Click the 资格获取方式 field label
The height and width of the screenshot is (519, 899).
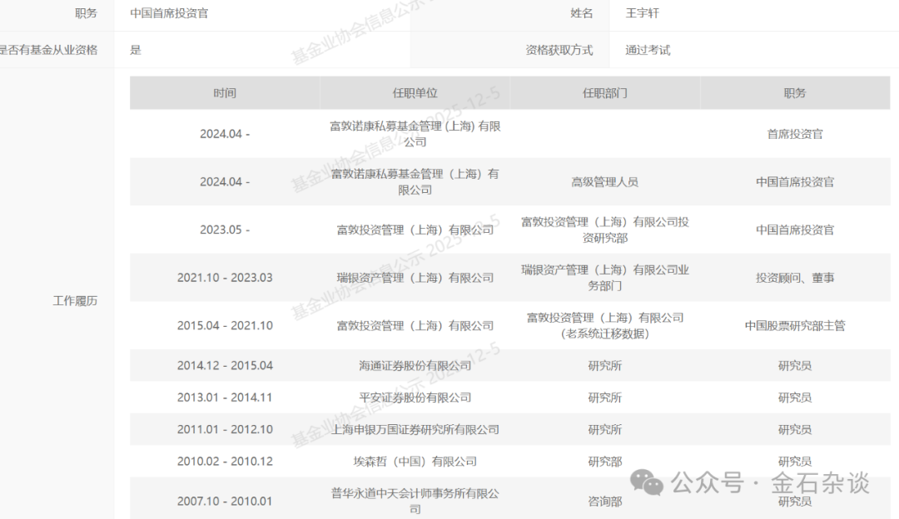click(x=559, y=50)
